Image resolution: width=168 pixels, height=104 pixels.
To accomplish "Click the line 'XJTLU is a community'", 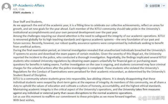I will pos(84,79).
